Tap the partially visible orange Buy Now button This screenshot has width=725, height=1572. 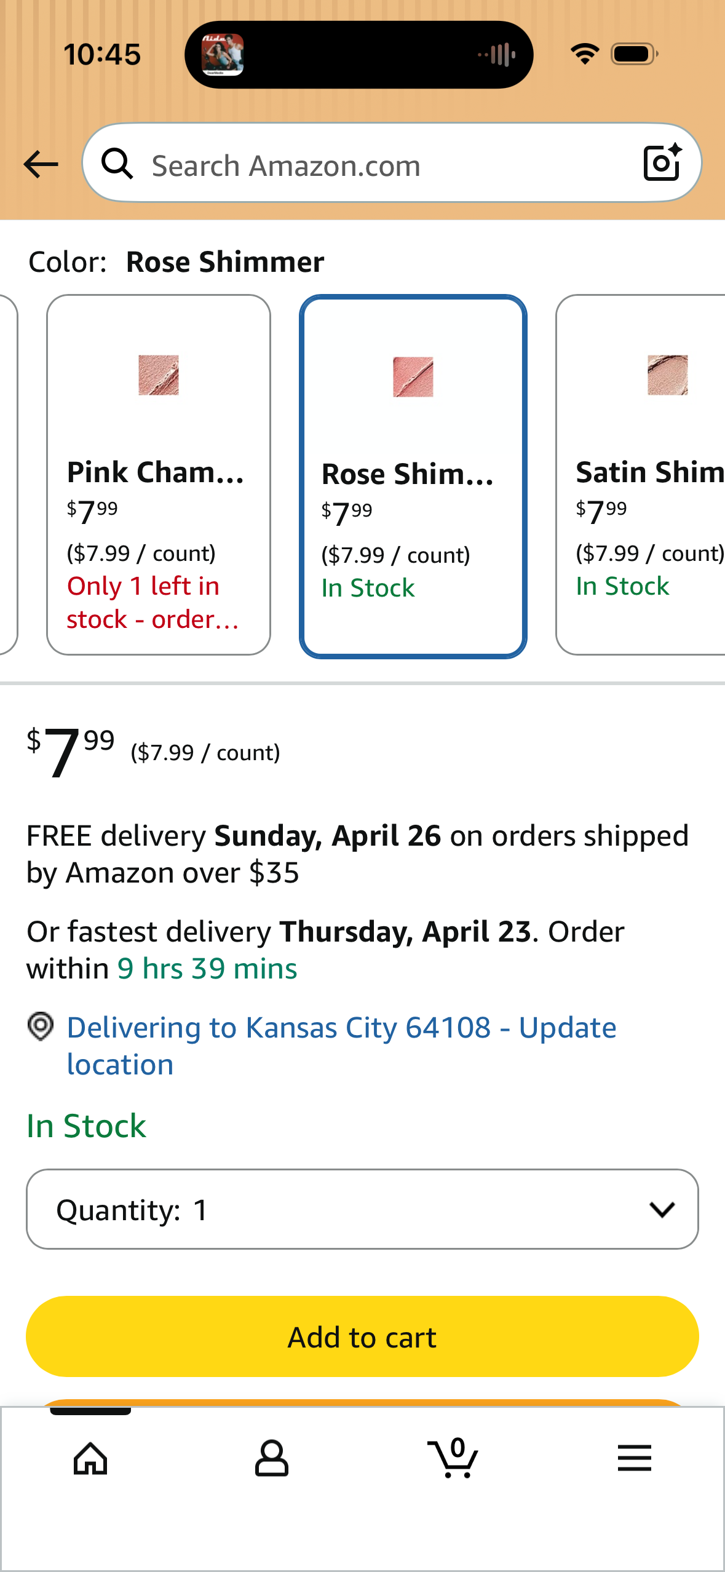tap(362, 1403)
